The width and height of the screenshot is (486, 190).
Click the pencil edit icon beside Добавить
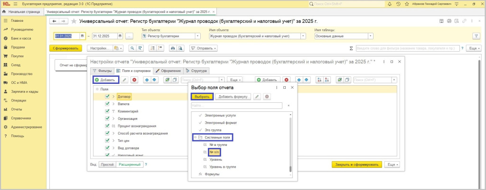click(x=124, y=80)
